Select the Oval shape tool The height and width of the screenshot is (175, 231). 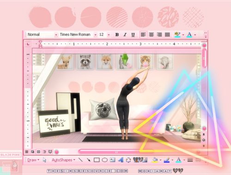pos(105,160)
